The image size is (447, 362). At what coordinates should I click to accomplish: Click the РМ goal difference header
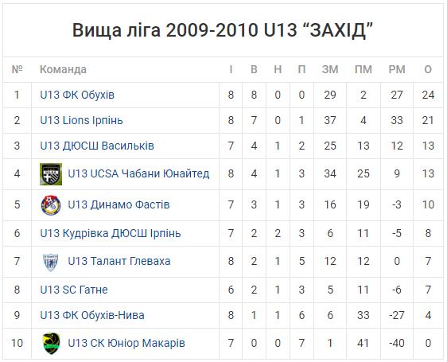(x=397, y=69)
